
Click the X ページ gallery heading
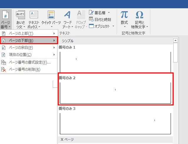click(x=67, y=139)
